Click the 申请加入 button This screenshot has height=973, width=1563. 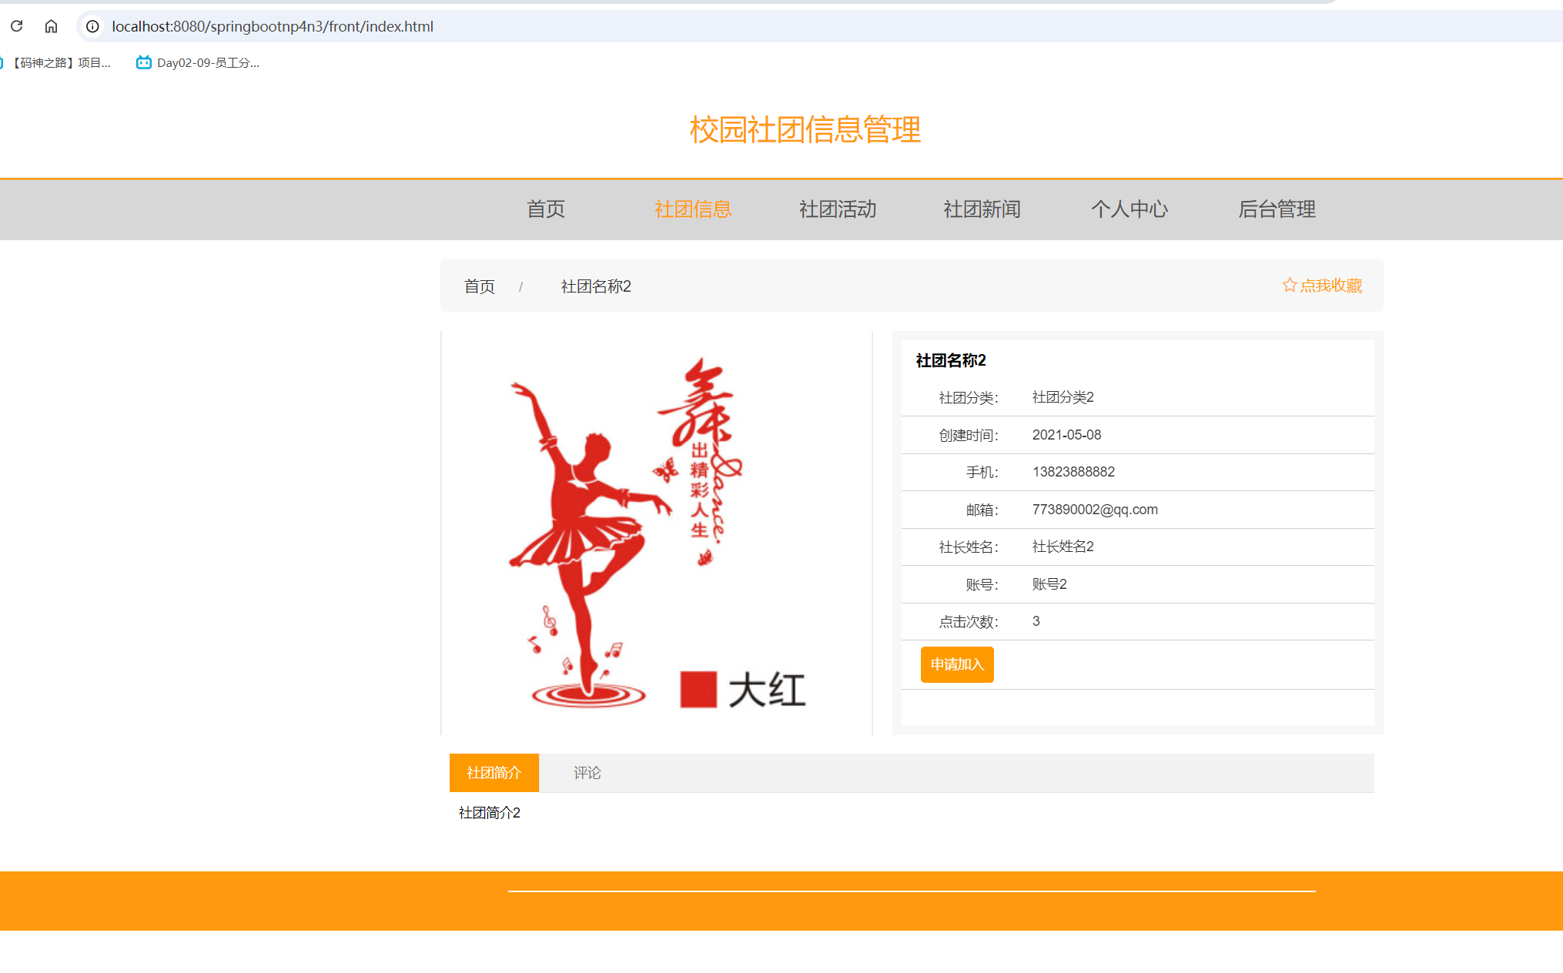(x=957, y=664)
